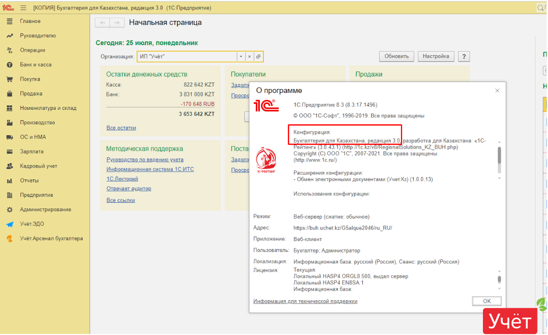548x335 pixels.
Task: Click the Методическая поддержка heading
Action: 145,149
